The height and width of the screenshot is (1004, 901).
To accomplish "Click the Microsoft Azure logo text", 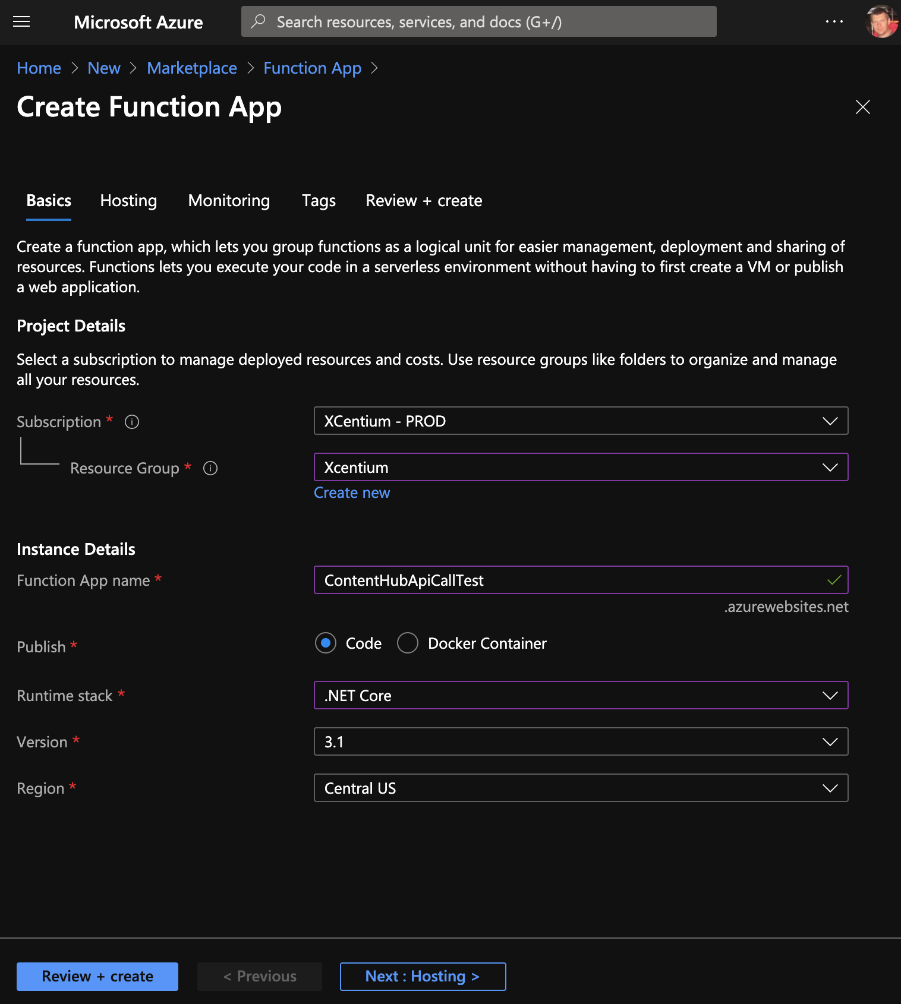I will point(138,22).
